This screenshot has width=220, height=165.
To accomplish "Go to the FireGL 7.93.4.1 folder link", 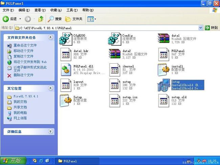I will pyautogui.click(x=26, y=96).
